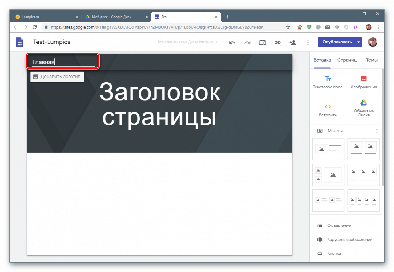Image resolution: width=394 pixels, height=272 pixels.
Task: Go back in browser history
Action: coord(16,27)
